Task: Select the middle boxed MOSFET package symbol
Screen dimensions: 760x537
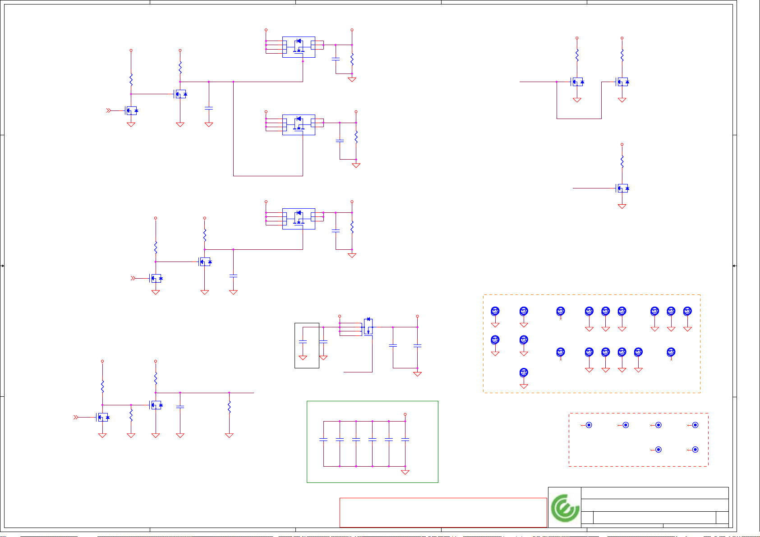Action: 299,124
